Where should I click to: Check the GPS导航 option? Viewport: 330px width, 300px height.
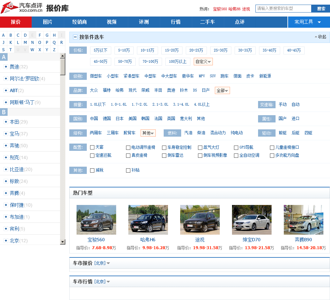point(236,148)
